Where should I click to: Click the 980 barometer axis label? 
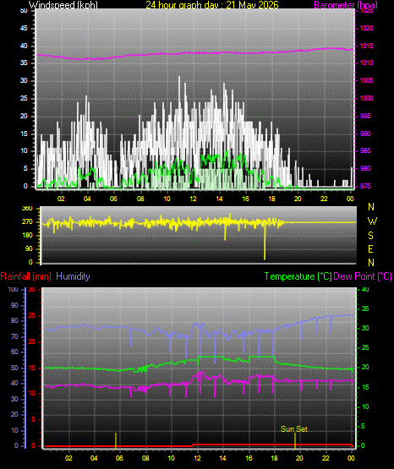[365, 168]
